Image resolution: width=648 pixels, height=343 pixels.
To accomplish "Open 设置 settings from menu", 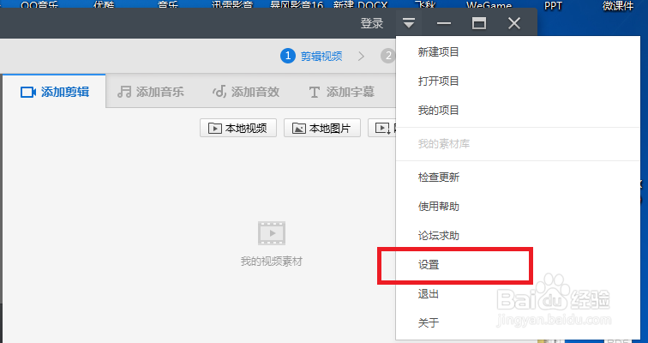I will (429, 265).
